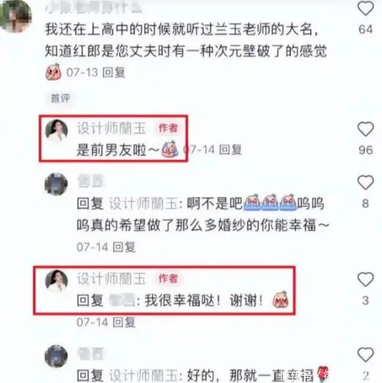Screen dimensions: 382x383
Task: Reply to the '是前男友啦' comment
Action: tap(230, 149)
